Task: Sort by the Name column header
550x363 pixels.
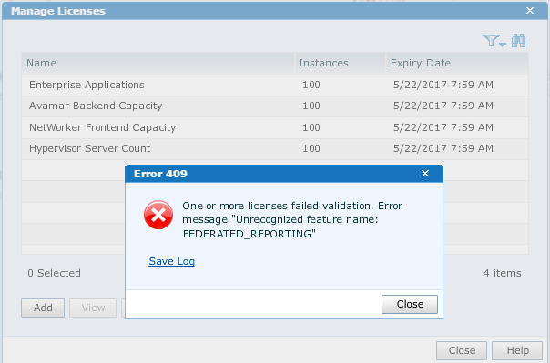Action: 158,63
